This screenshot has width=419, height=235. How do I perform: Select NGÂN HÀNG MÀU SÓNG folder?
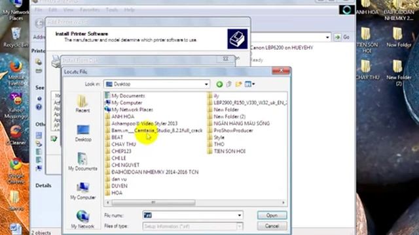click(238, 123)
